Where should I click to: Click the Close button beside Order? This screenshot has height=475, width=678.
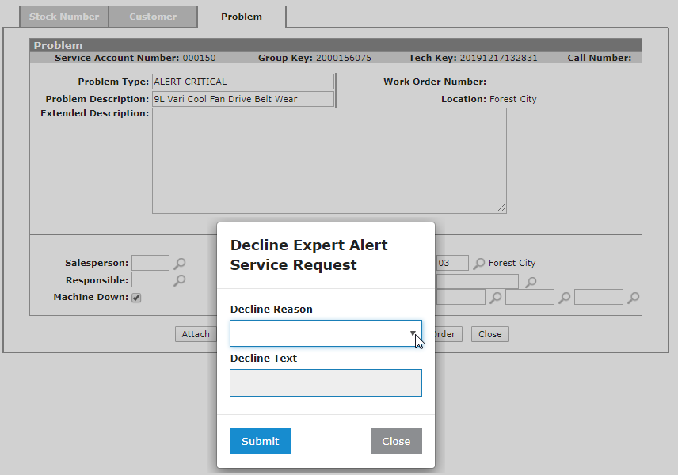[489, 334]
